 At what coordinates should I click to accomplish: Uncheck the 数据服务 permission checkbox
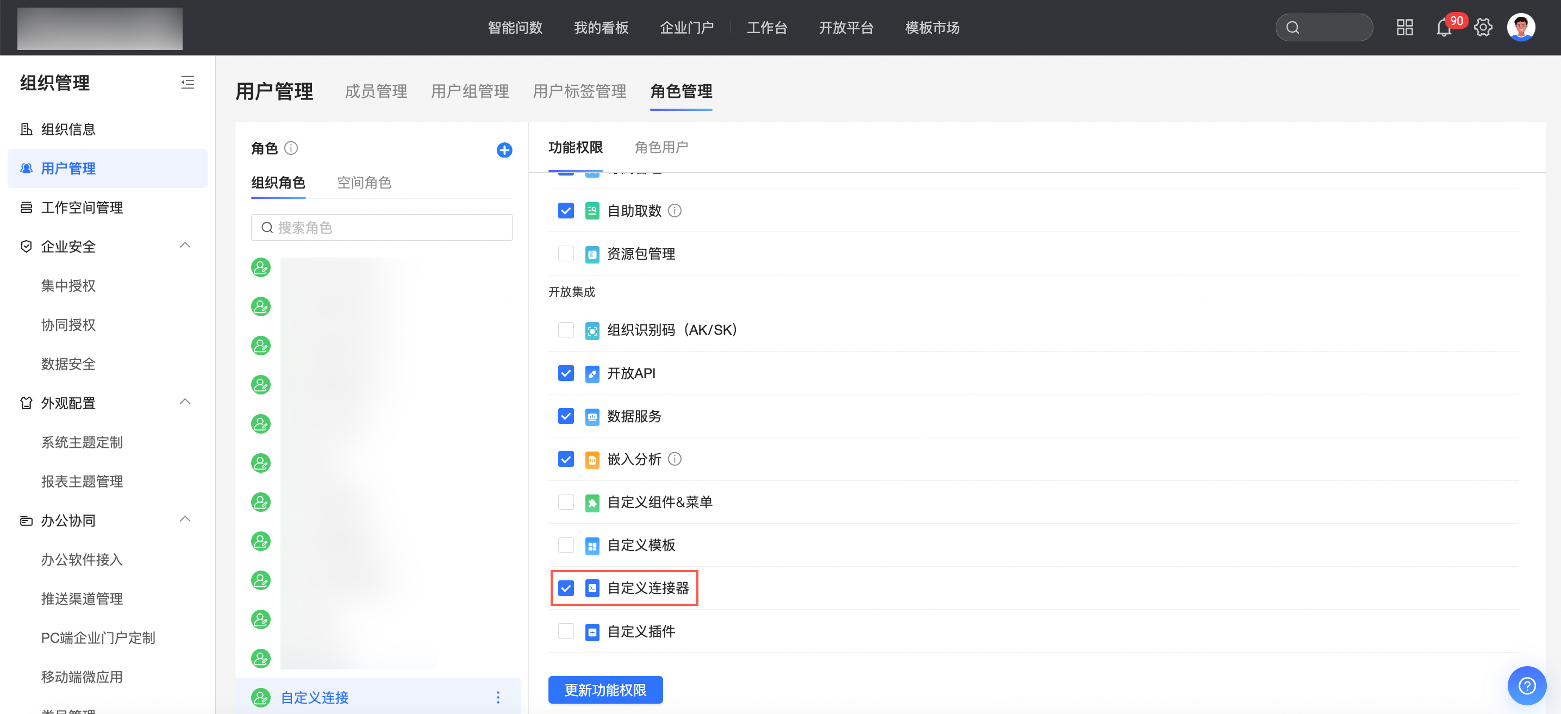[565, 416]
